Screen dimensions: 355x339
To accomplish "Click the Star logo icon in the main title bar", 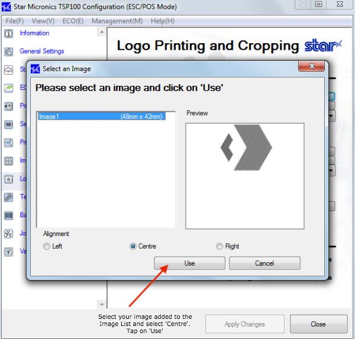I will (x=6, y=7).
